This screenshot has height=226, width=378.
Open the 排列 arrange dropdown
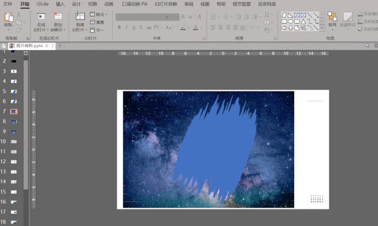coord(332,21)
